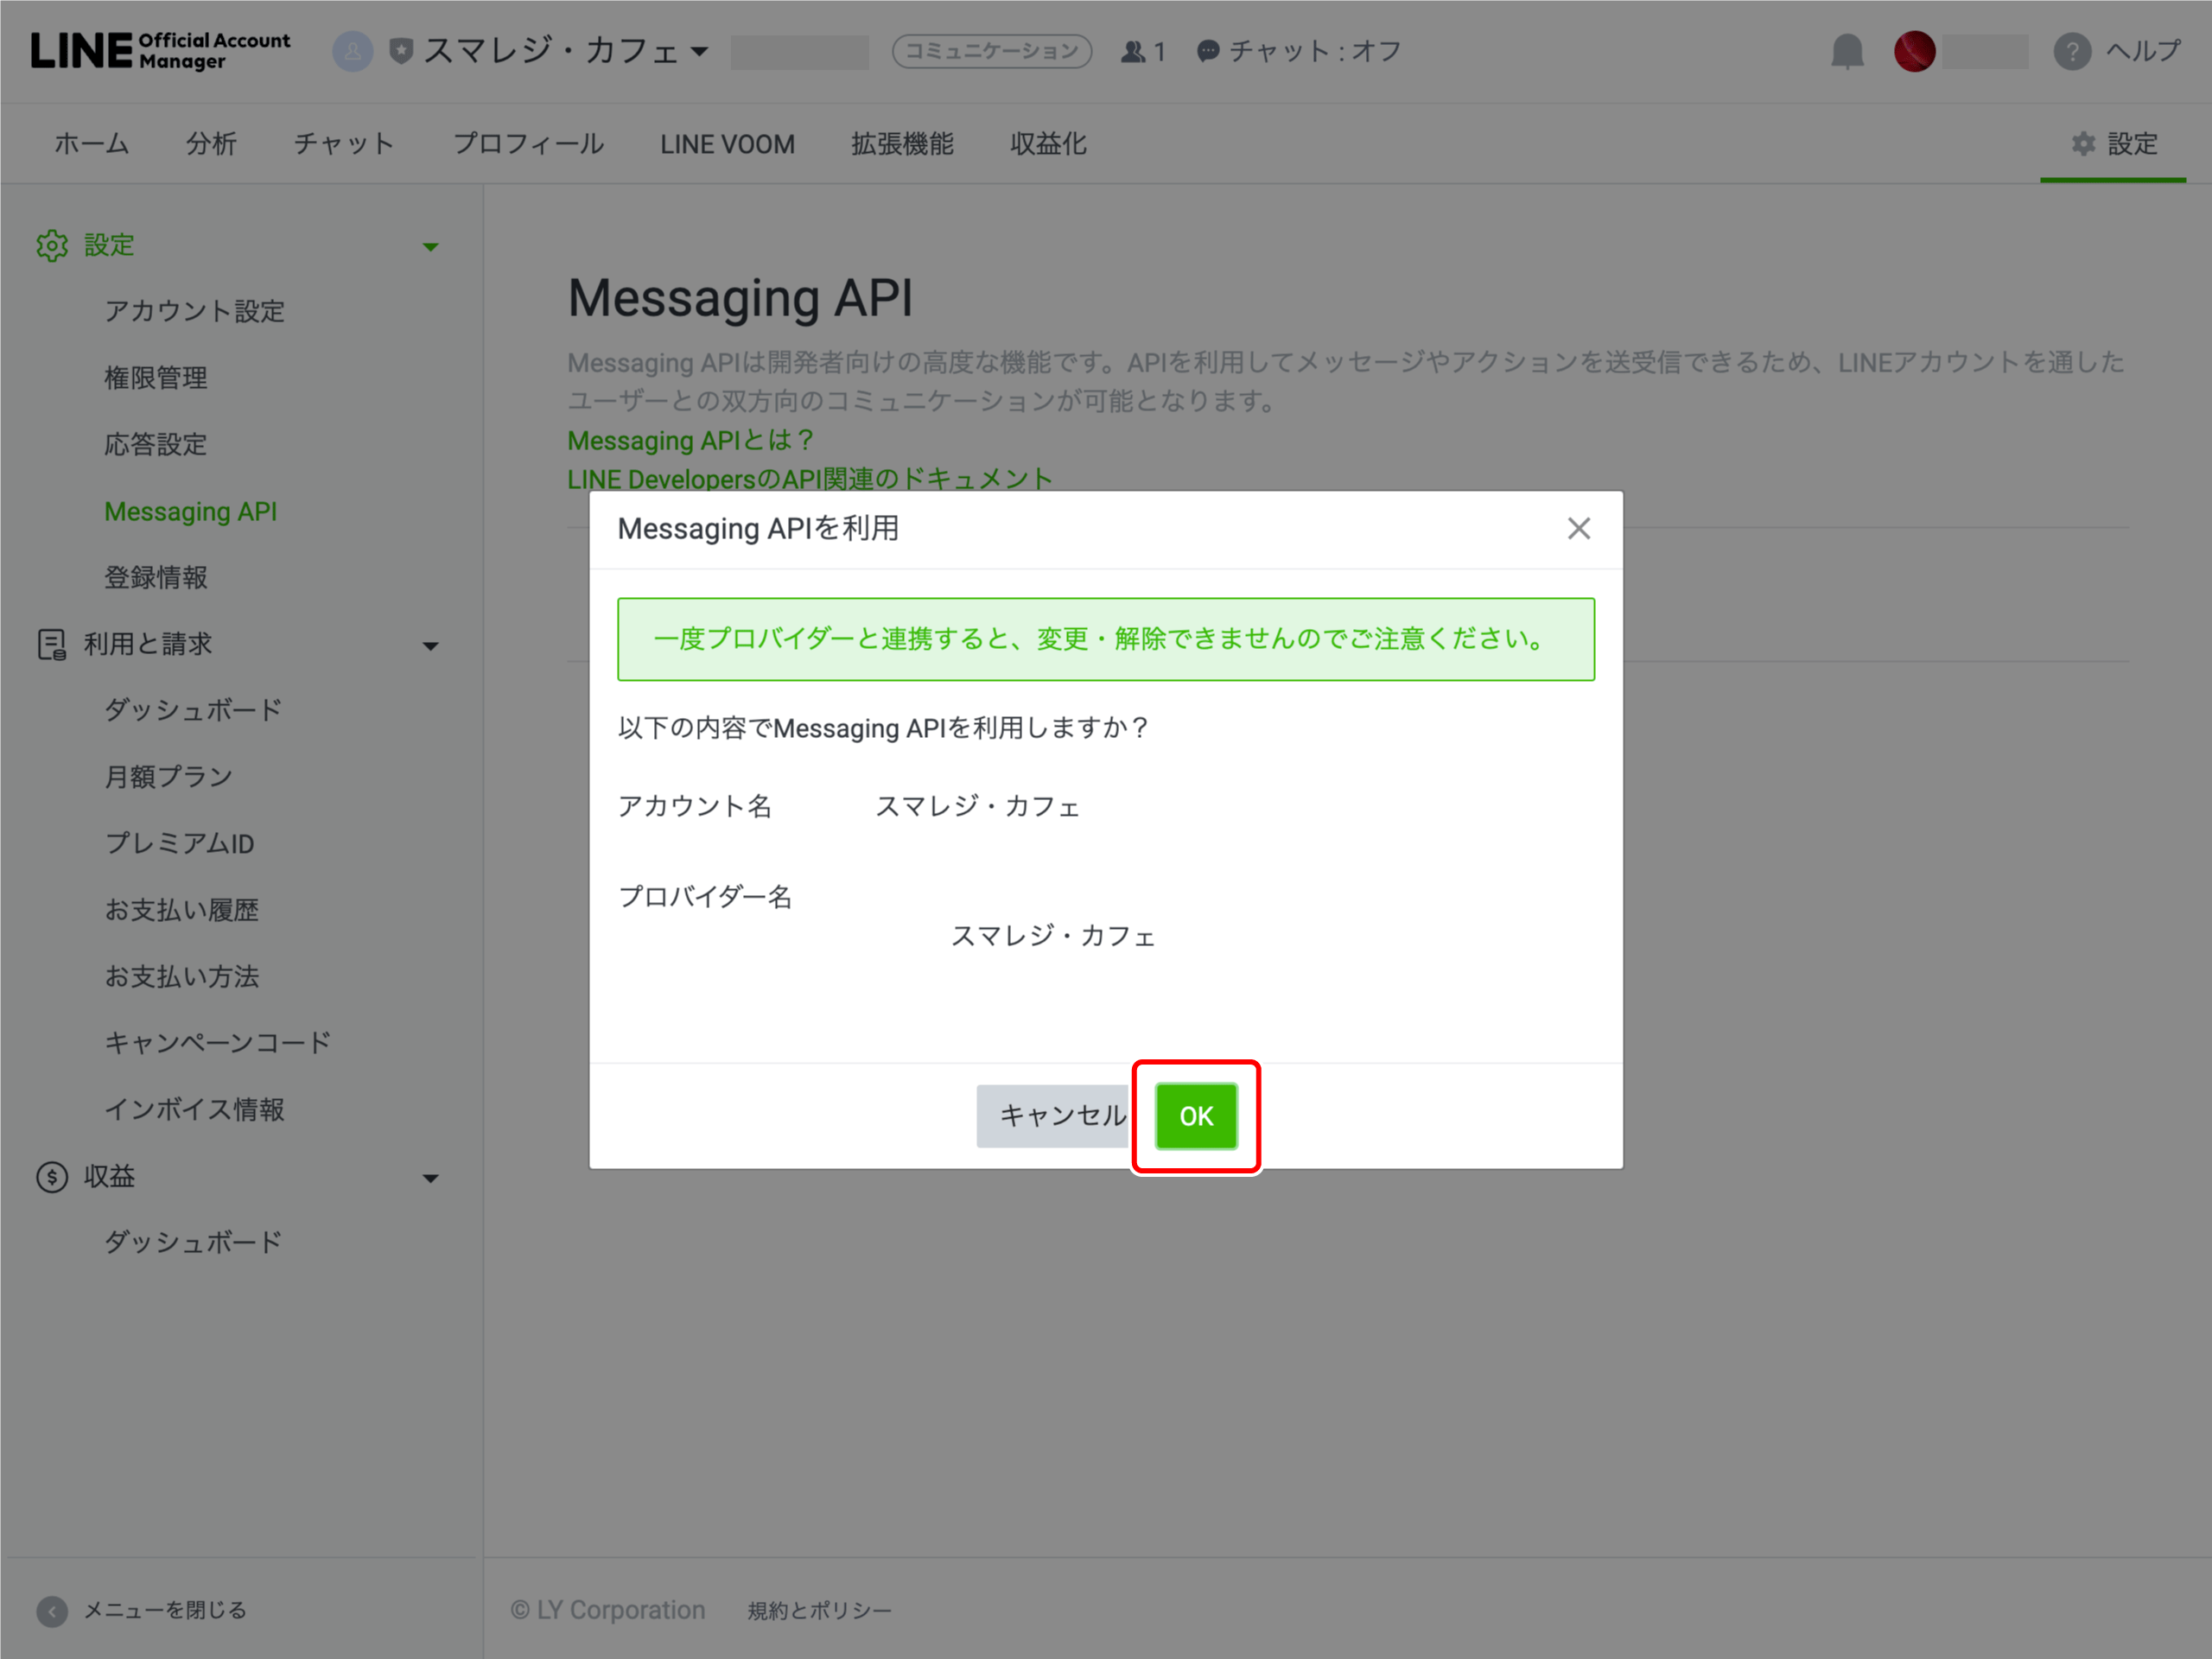Screen dimensions: 2212x1659
Task: Click the 利用と請求 document icon
Action: [52, 644]
